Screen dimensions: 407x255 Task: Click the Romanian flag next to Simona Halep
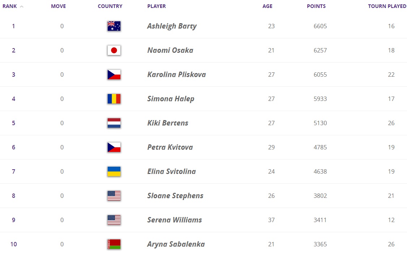pyautogui.click(x=114, y=99)
